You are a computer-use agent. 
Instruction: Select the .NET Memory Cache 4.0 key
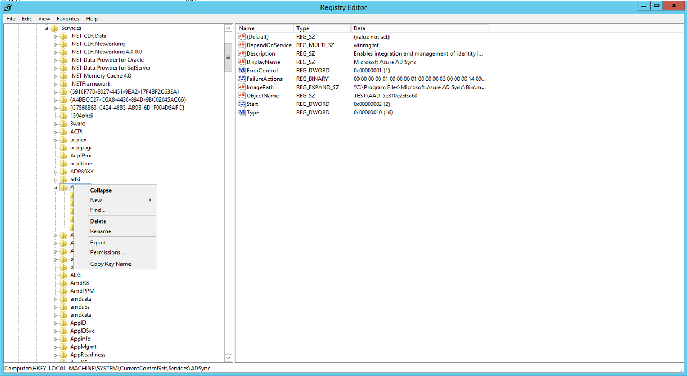pyautogui.click(x=101, y=76)
